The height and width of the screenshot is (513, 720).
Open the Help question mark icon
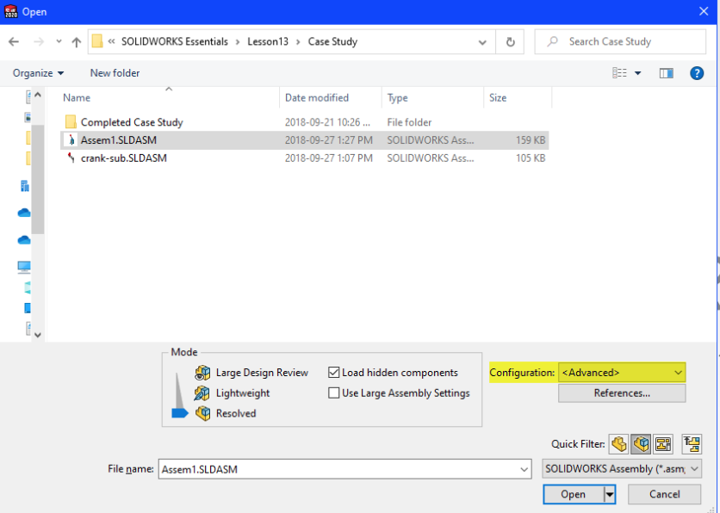[x=697, y=73]
